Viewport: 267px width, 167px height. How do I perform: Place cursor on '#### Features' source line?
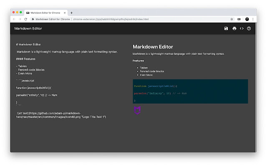tap(26, 59)
